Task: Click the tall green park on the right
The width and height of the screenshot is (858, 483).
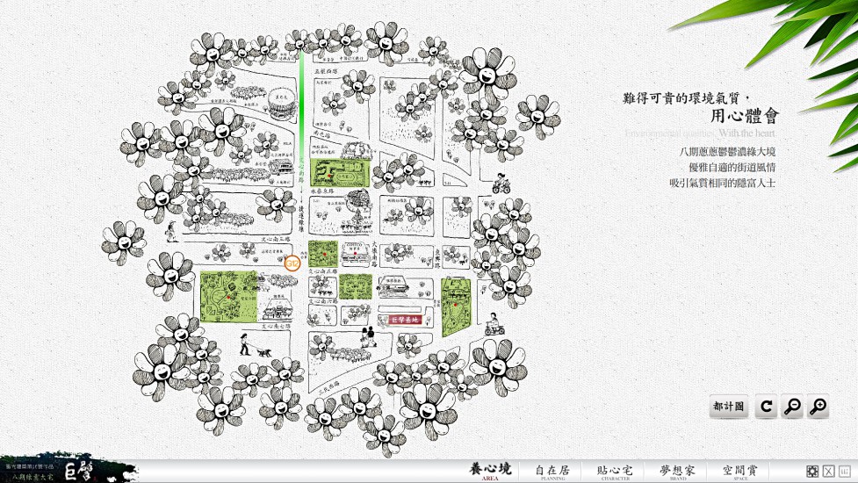Action: 456,306
